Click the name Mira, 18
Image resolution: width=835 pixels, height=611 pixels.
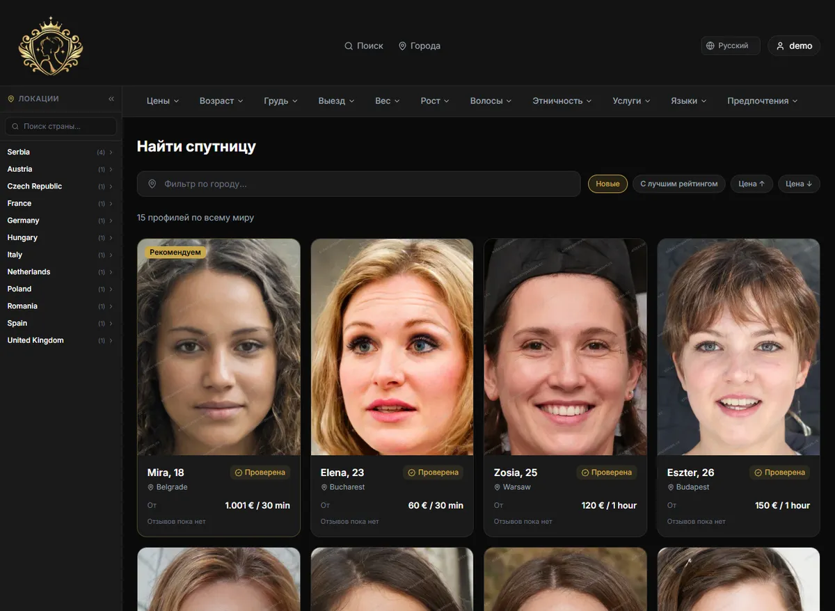[166, 473]
